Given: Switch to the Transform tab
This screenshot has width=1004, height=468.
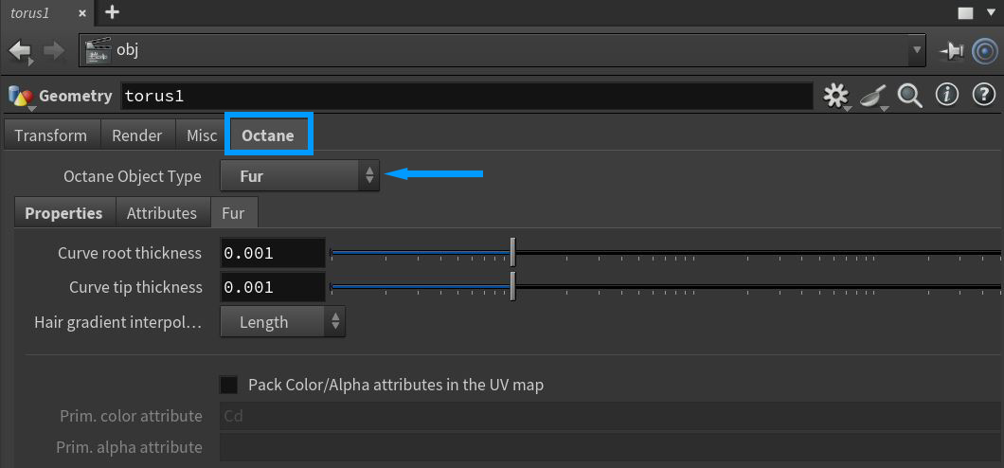Looking at the screenshot, I should (x=51, y=135).
